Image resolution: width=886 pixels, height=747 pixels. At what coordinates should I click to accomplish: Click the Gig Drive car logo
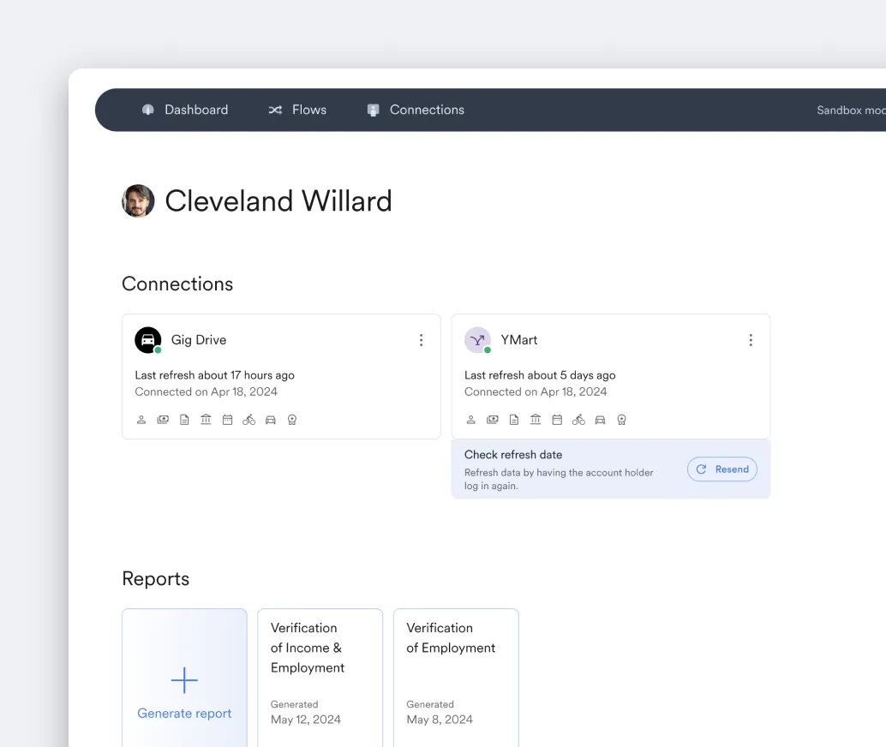tap(148, 340)
